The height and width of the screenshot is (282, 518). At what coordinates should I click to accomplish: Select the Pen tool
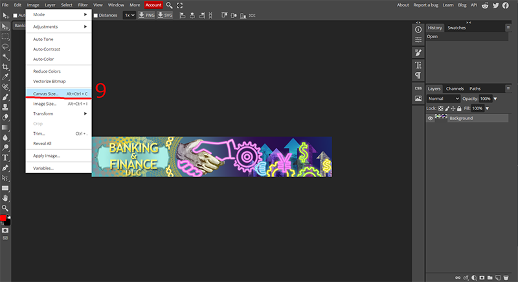click(x=5, y=168)
